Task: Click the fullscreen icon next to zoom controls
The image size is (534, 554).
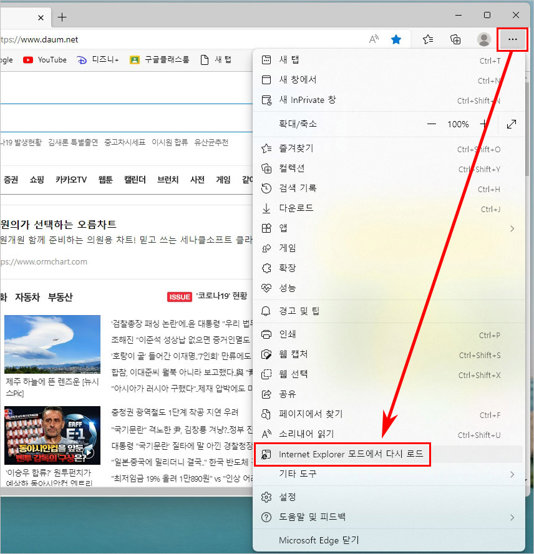Action: (512, 124)
